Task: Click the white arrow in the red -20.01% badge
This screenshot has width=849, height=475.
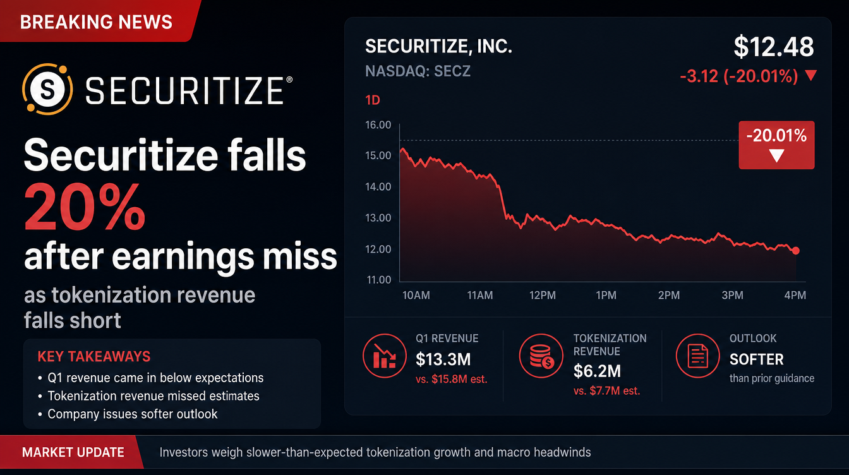Action: 776,155
